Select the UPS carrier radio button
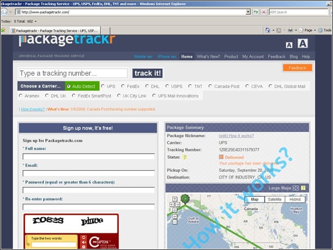Viewport: 333px width, 250px height. 103,86
